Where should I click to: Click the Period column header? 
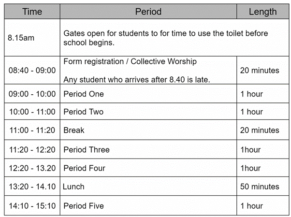(148, 12)
